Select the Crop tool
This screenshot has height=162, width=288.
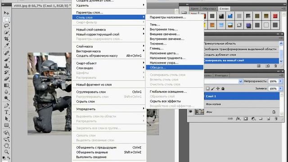[6, 39]
